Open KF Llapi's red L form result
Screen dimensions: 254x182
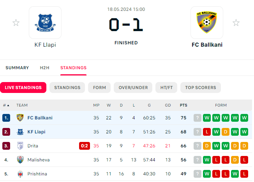(207, 132)
